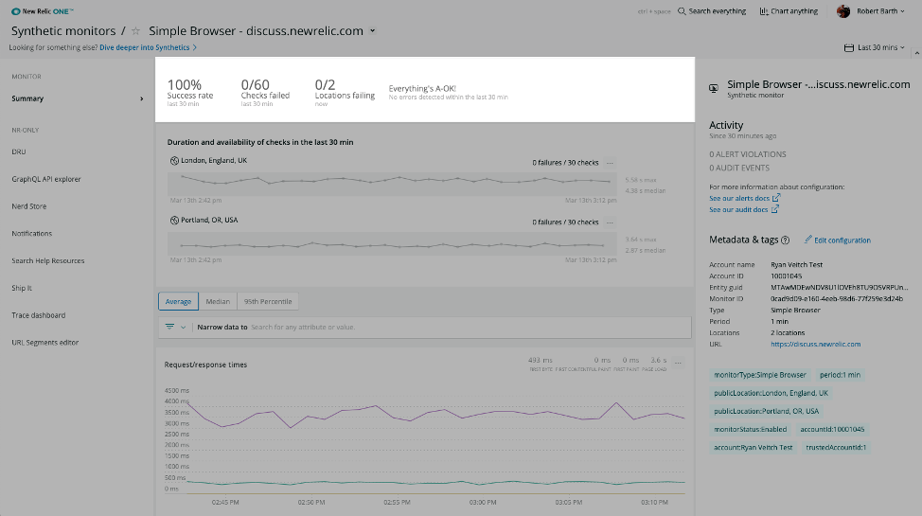The height and width of the screenshot is (516, 922).
Task: Switch to the 95th Percentile tab
Action: [268, 301]
